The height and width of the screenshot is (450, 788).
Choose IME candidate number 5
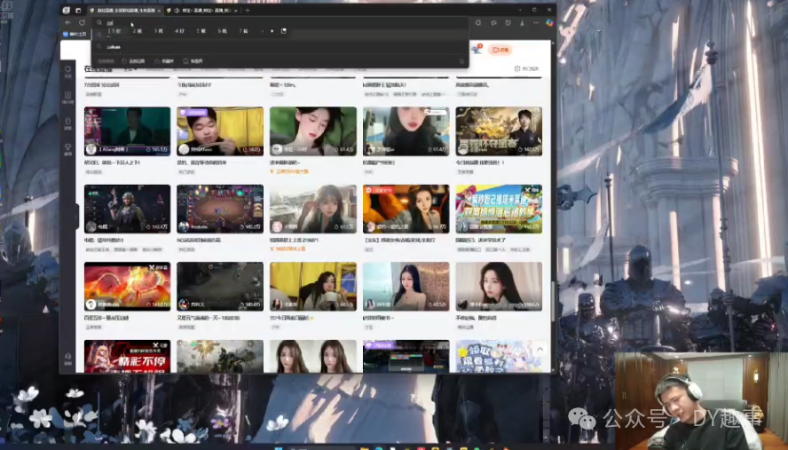tap(201, 31)
